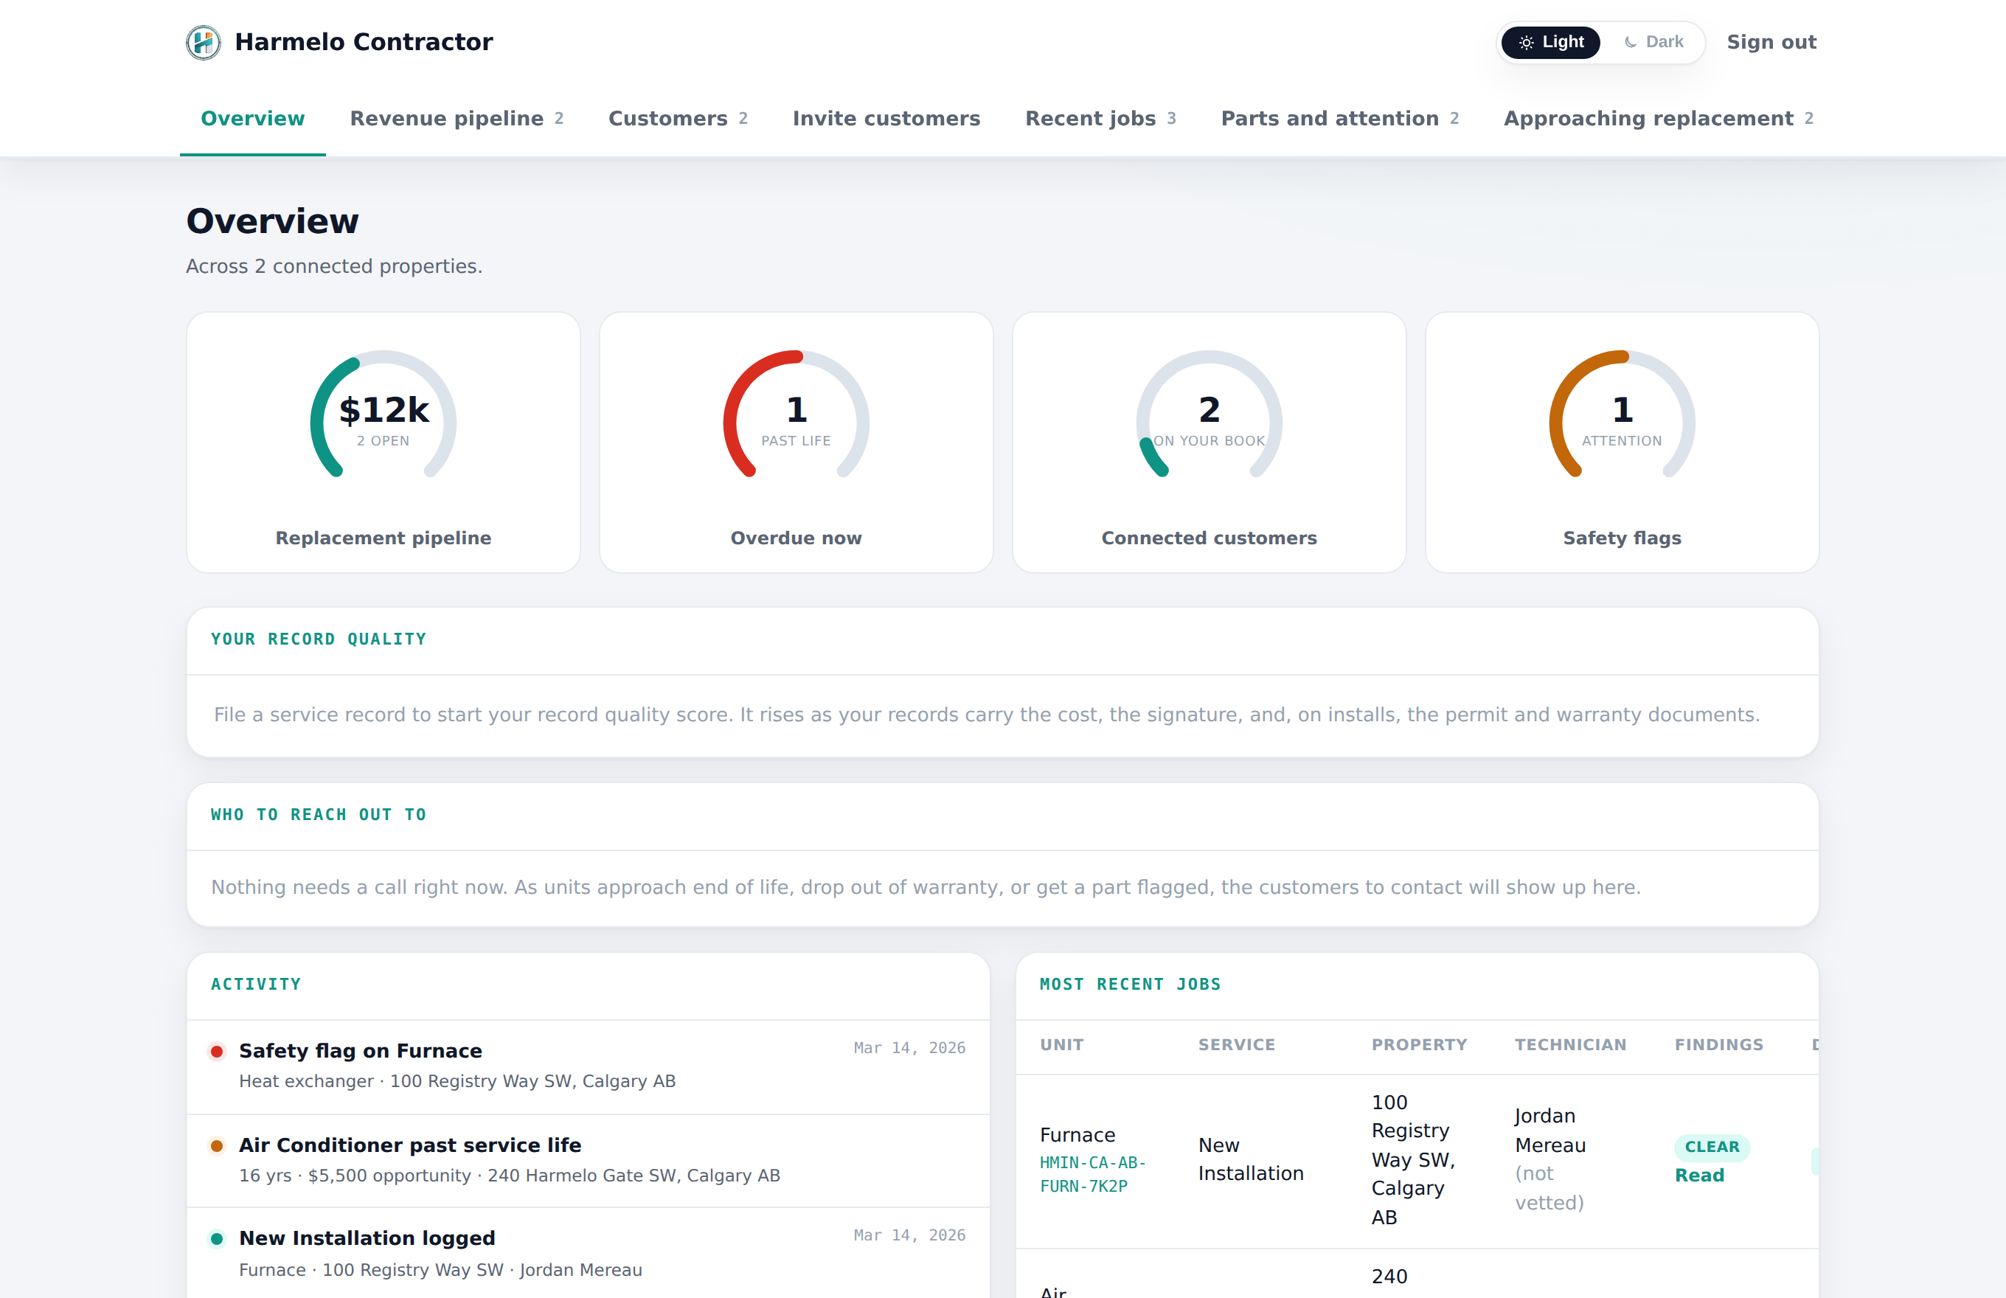Open unit code HMIN-CA-AB-FURN-7K2P

click(x=1093, y=1174)
